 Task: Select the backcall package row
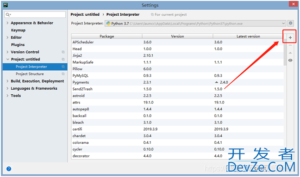click(178, 116)
